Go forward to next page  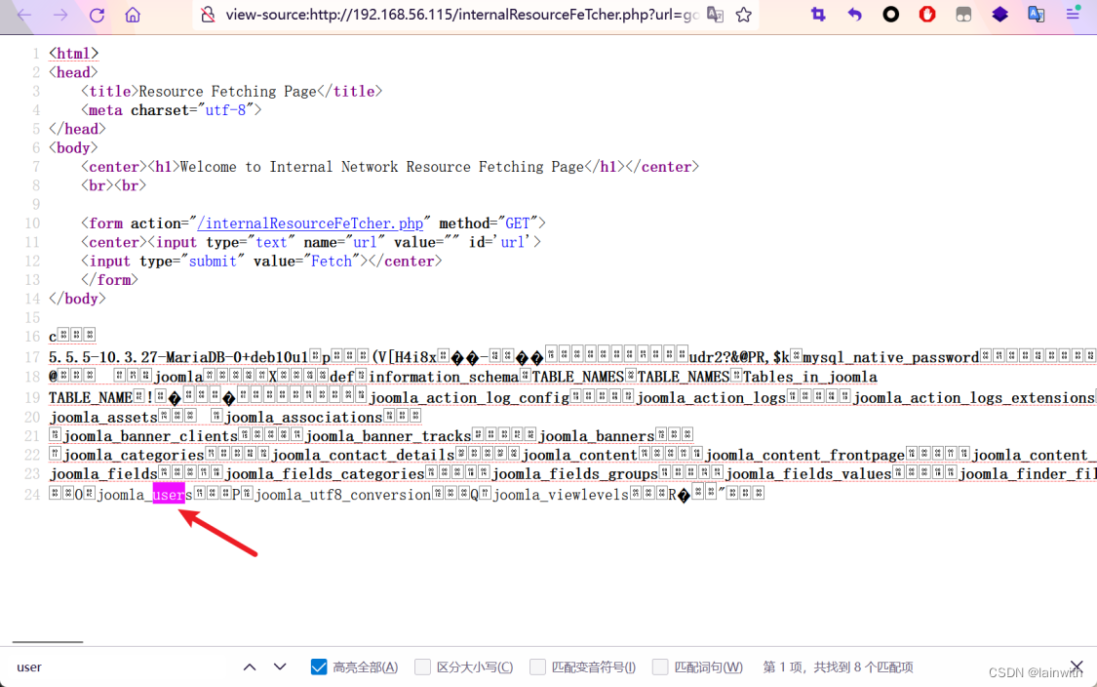coord(60,15)
